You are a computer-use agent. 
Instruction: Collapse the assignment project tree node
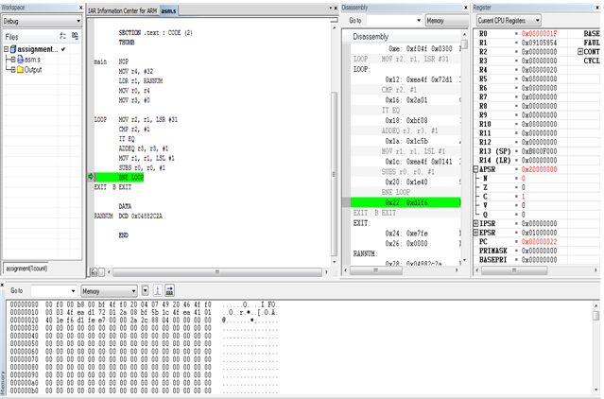tap(7, 49)
